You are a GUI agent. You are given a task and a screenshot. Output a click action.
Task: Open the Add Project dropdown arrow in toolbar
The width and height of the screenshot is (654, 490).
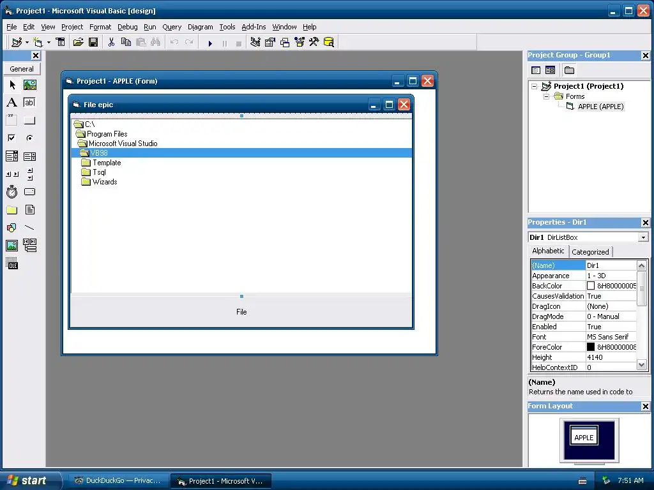[27, 43]
